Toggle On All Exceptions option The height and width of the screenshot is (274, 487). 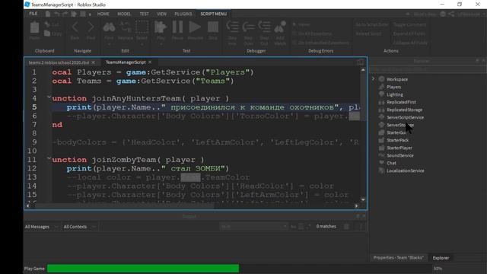tap(312, 33)
